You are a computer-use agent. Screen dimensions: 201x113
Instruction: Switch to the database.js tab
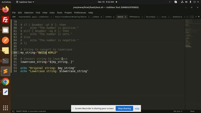(x=177, y=17)
